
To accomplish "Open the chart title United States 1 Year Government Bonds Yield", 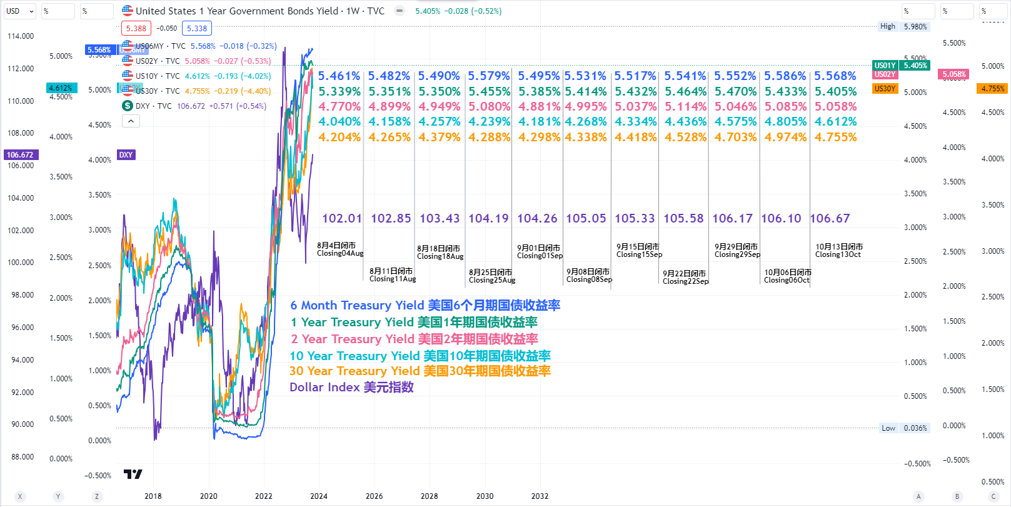I will pos(260,11).
